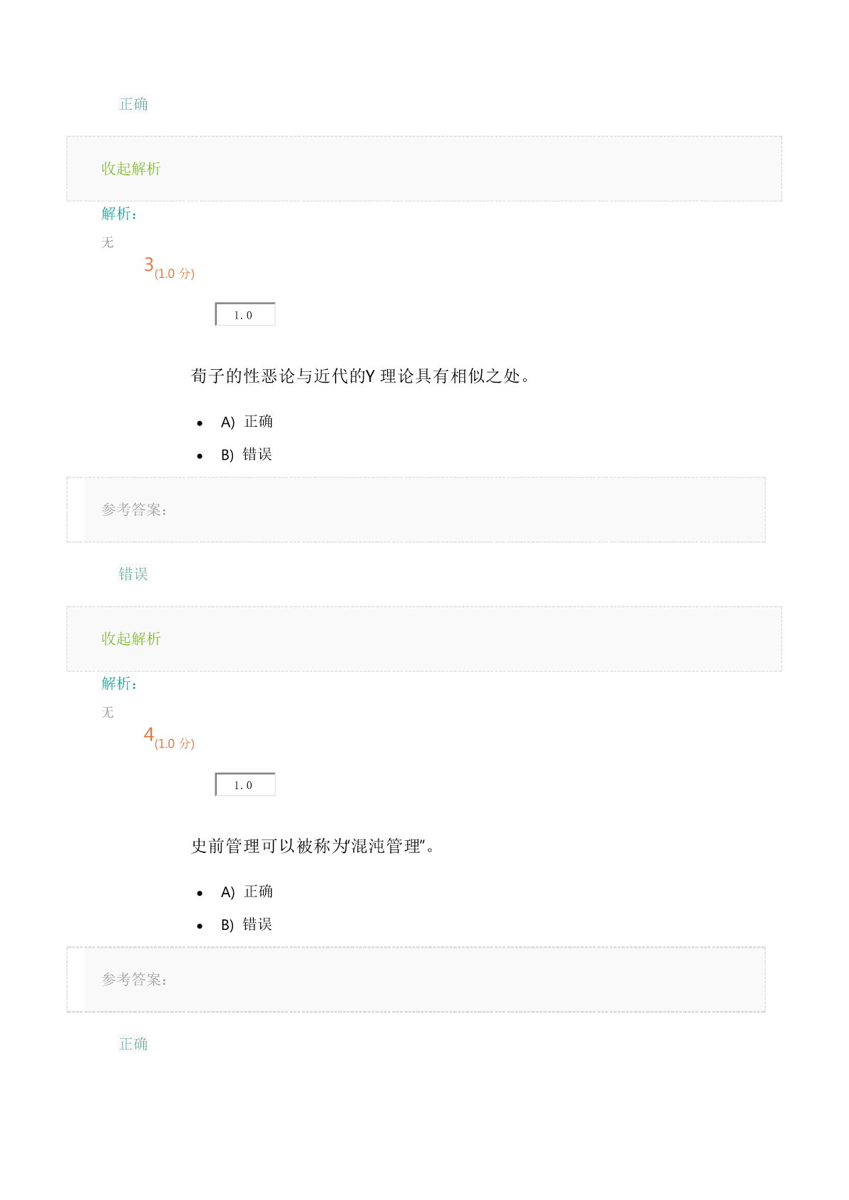
Task: Click the 参考答案 box under question 3
Action: point(416,510)
